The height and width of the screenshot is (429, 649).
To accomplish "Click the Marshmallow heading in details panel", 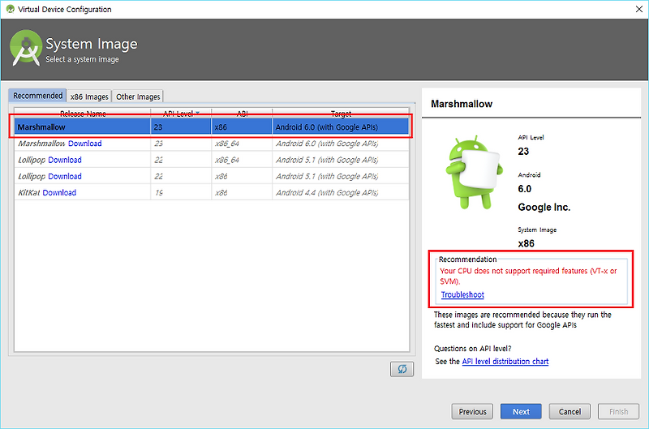I will (462, 104).
